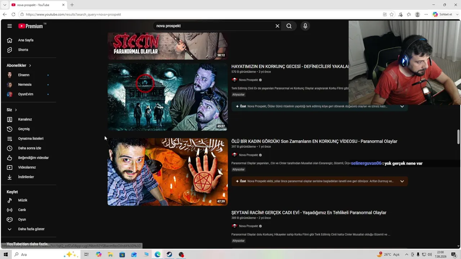Run search with the magnifier button
This screenshot has width=461, height=259.
click(289, 26)
